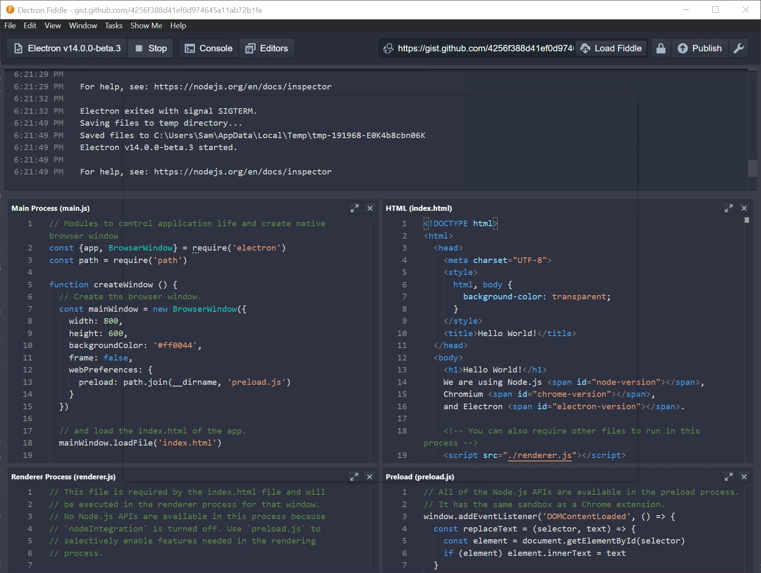
Task: Click console line 'Electron exited with signal SIGTERM.'
Action: tap(168, 111)
